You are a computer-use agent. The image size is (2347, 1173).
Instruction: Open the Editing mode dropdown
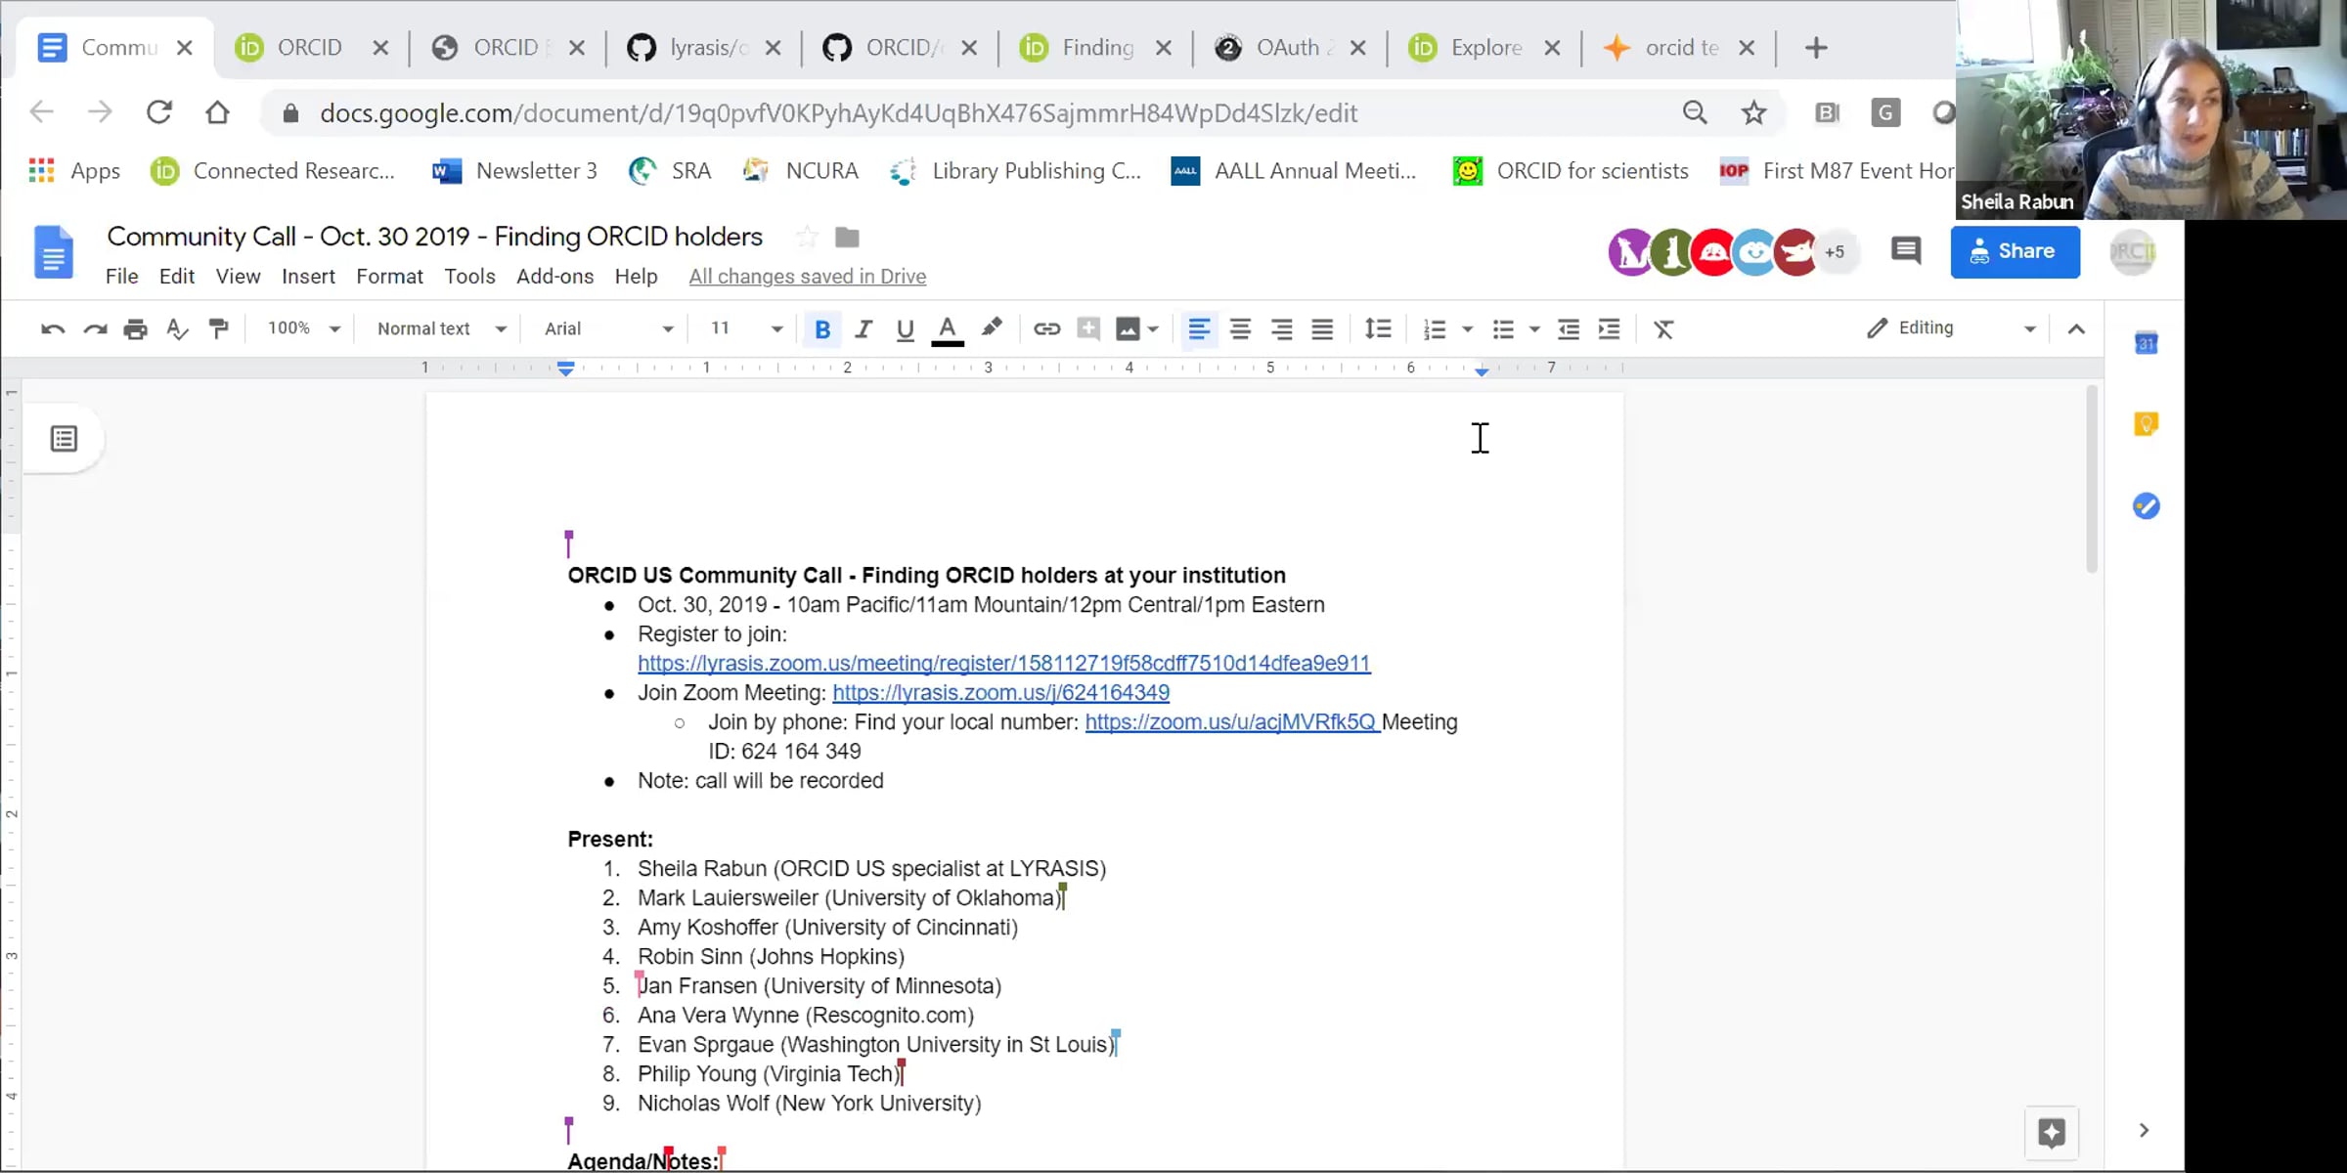click(x=1951, y=328)
